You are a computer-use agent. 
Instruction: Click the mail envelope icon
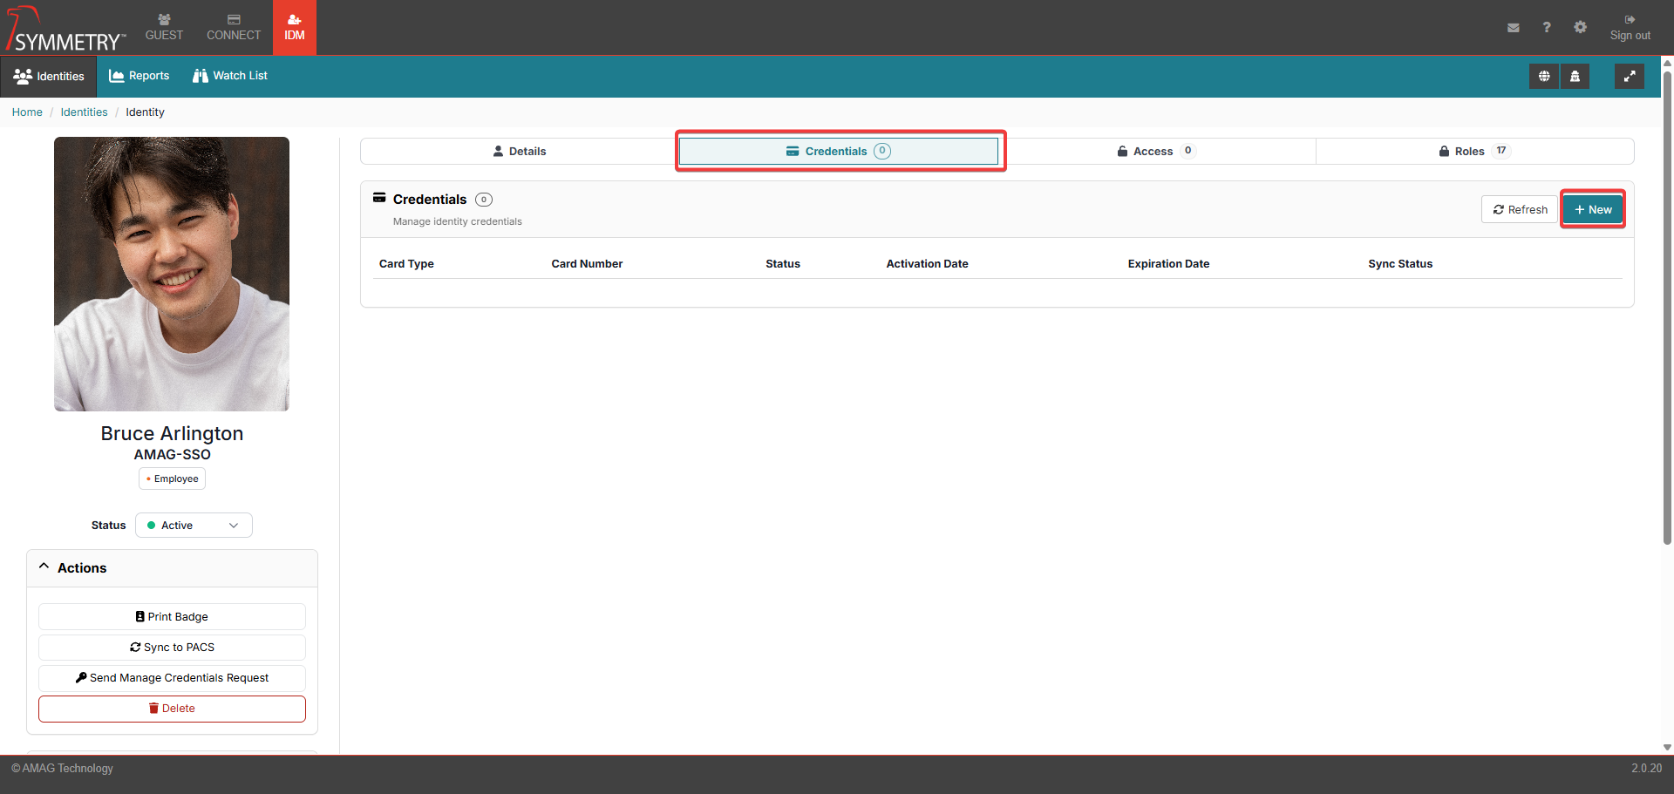pyautogui.click(x=1513, y=28)
